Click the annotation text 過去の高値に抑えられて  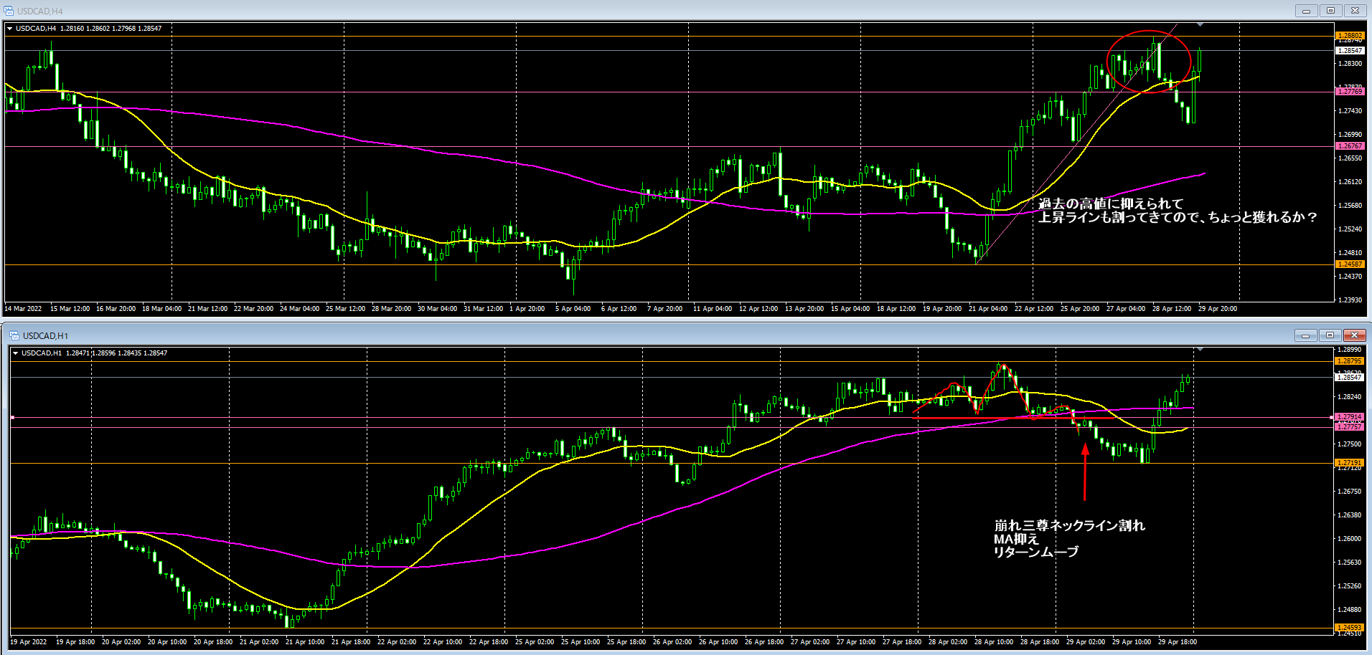1111,204
